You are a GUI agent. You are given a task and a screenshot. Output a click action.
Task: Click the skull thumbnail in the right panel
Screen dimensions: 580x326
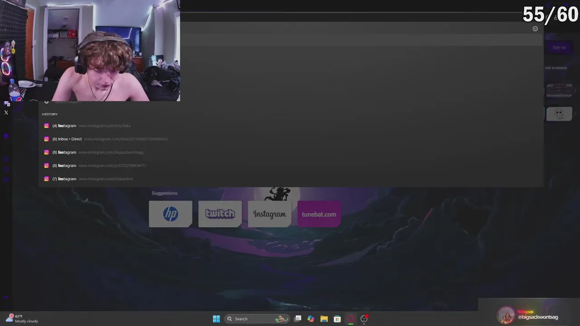click(x=559, y=114)
